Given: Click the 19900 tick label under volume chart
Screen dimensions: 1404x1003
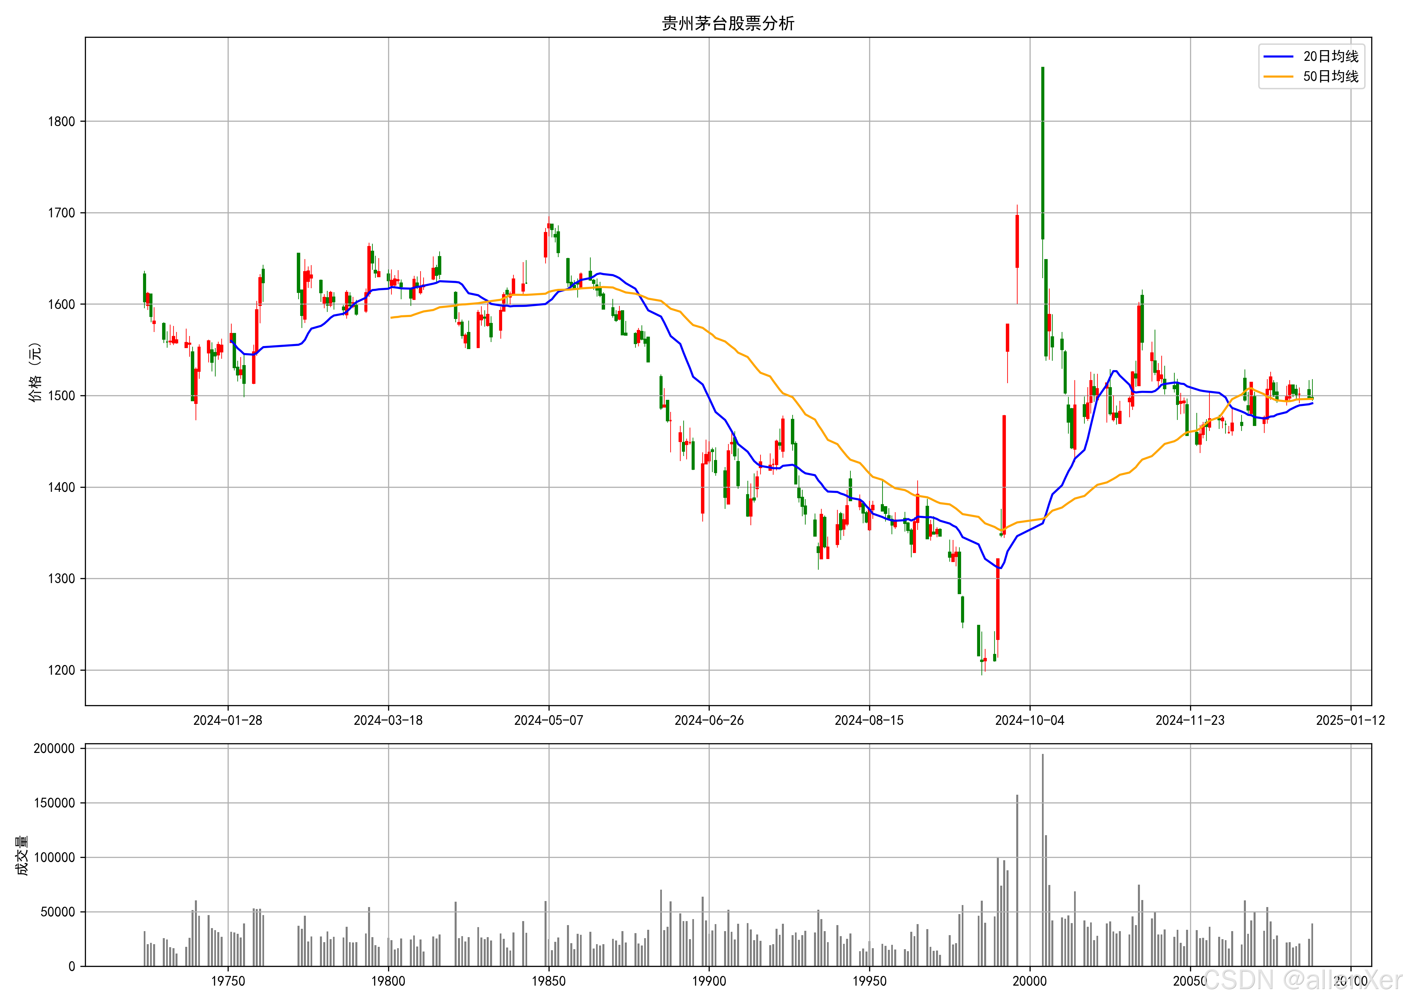Looking at the screenshot, I should 709,981.
